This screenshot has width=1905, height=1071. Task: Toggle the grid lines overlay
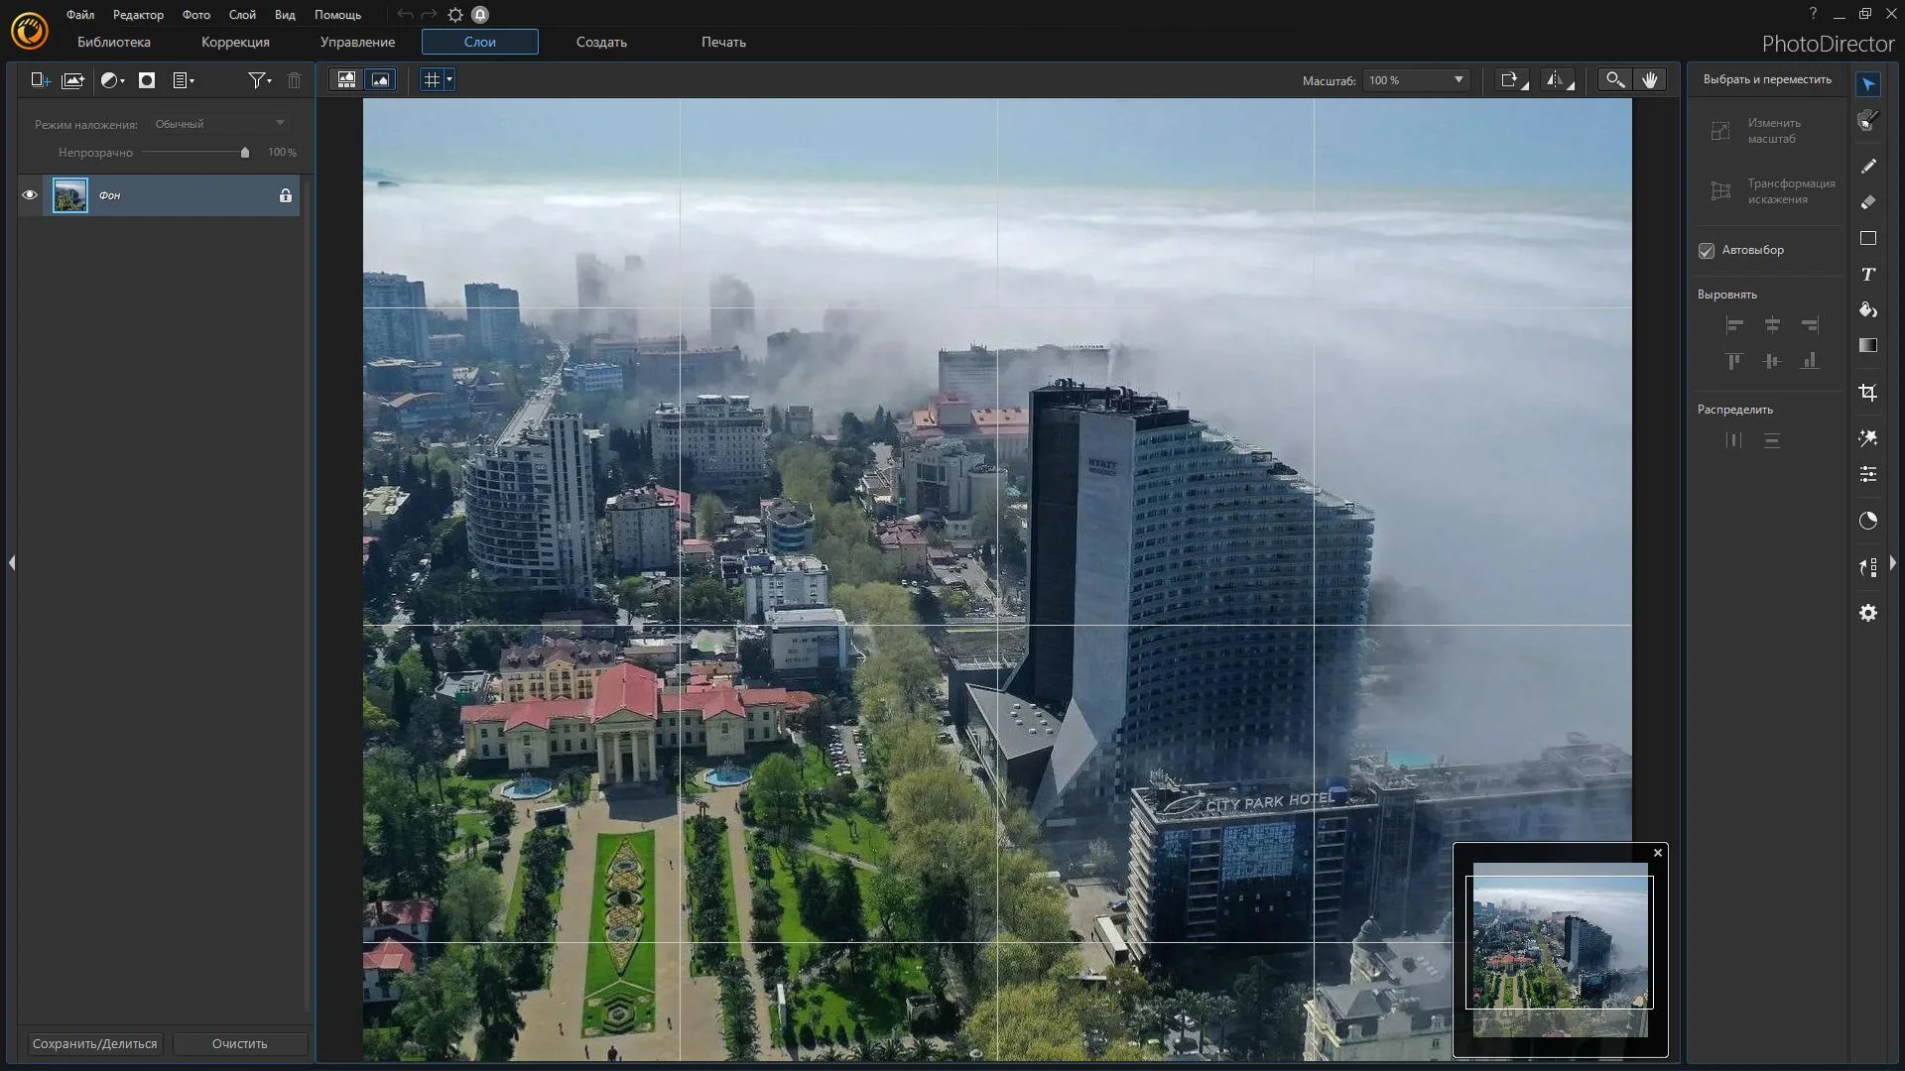432,79
